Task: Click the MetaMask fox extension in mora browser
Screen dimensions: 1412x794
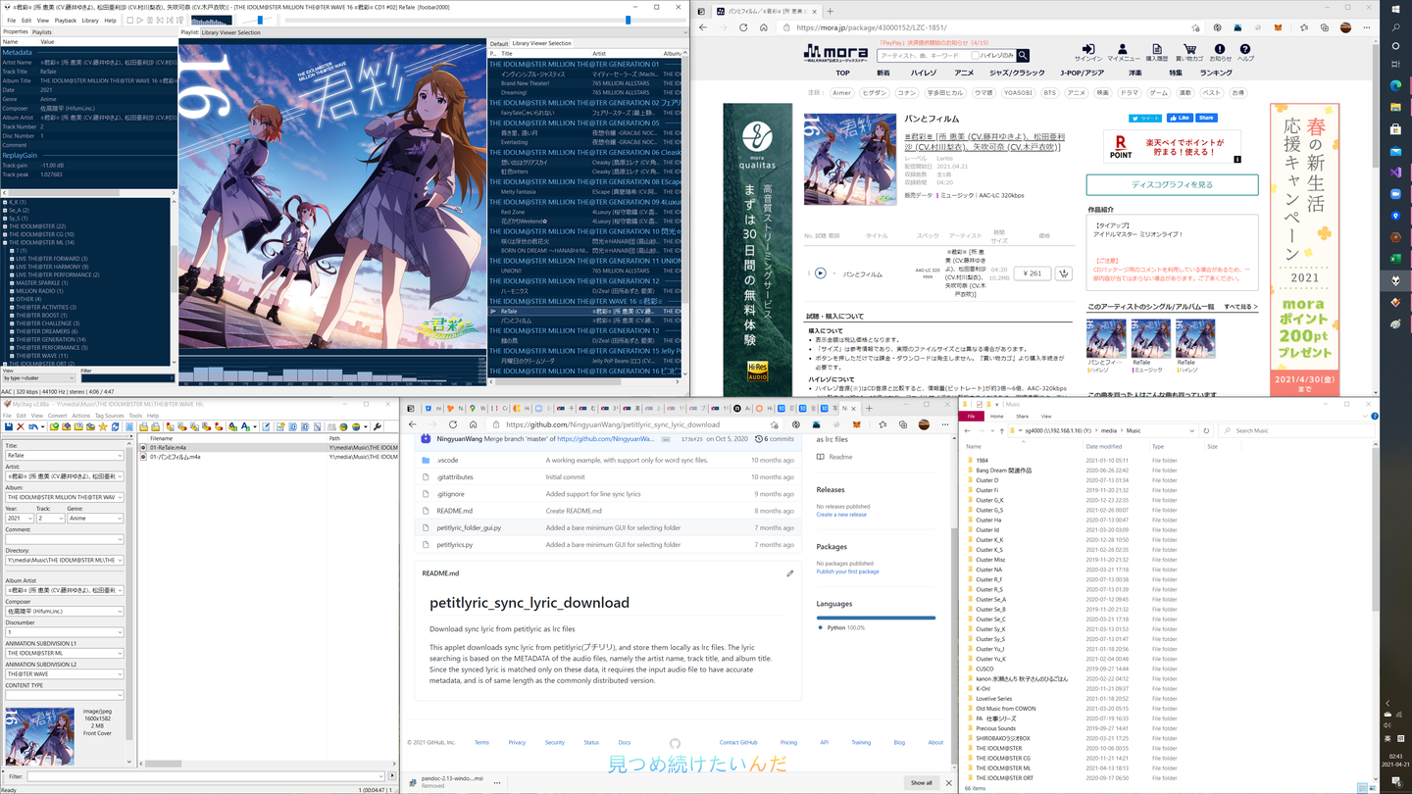Action: point(1278,27)
